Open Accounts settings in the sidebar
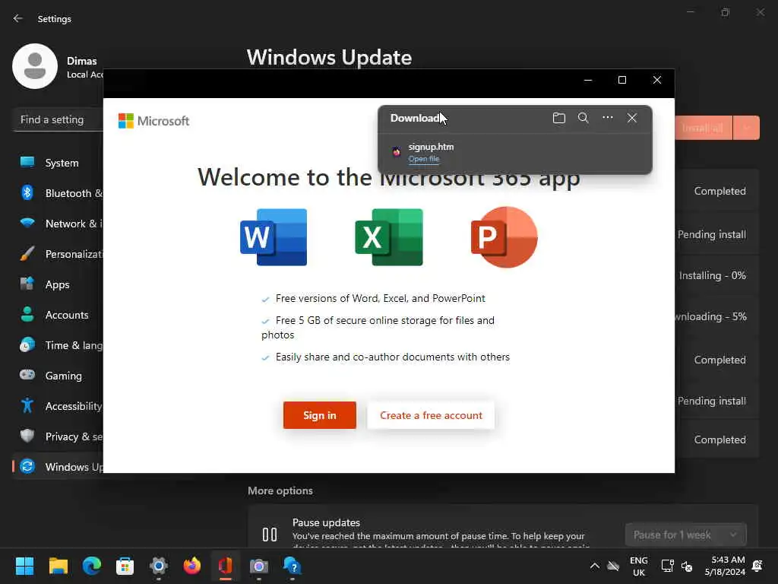 (58, 315)
